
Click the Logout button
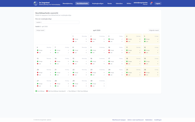[158, 4]
